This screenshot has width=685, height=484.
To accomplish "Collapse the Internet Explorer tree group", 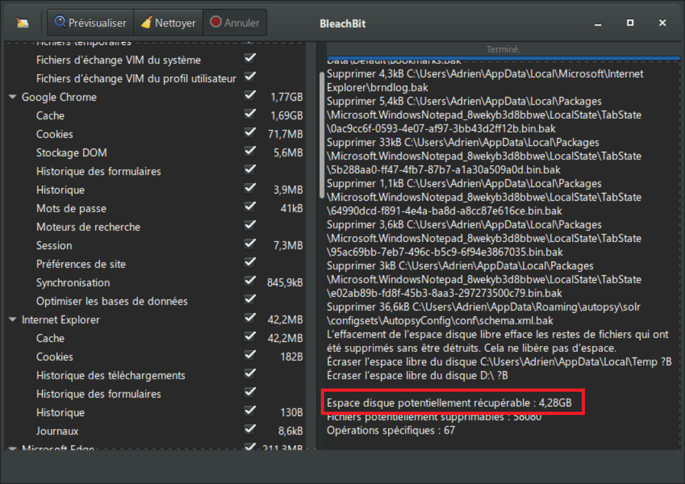I will pos(13,319).
